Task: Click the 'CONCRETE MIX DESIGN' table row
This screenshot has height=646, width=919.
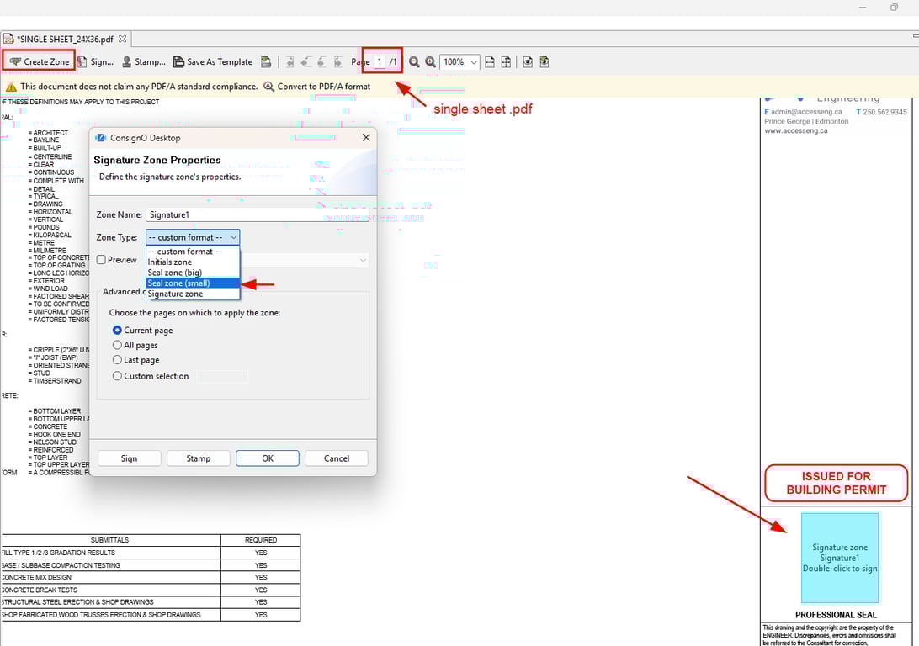Action: pos(151,578)
